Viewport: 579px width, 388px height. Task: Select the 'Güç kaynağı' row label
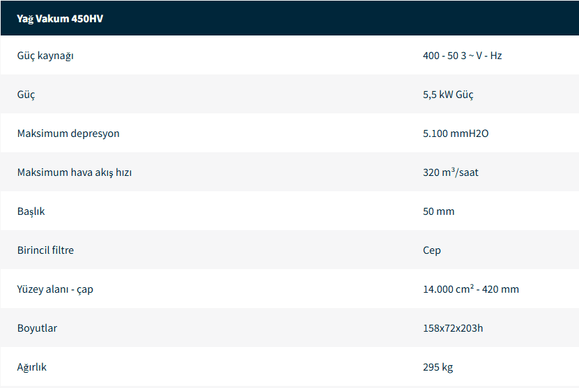(45, 56)
